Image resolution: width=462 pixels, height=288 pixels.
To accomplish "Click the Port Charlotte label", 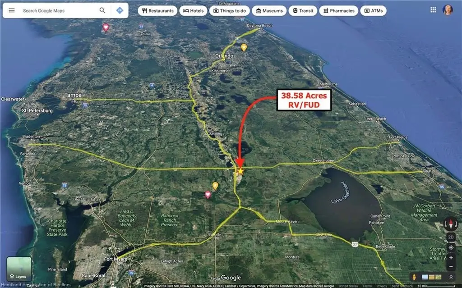I will (x=87, y=199).
